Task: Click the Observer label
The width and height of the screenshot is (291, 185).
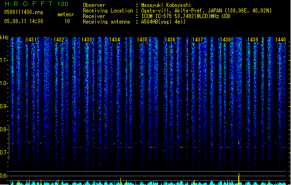Action: click(94, 5)
